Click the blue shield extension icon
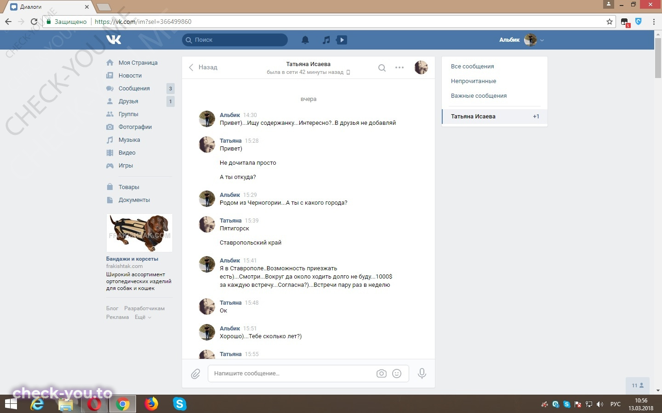The width and height of the screenshot is (662, 413). 639,22
